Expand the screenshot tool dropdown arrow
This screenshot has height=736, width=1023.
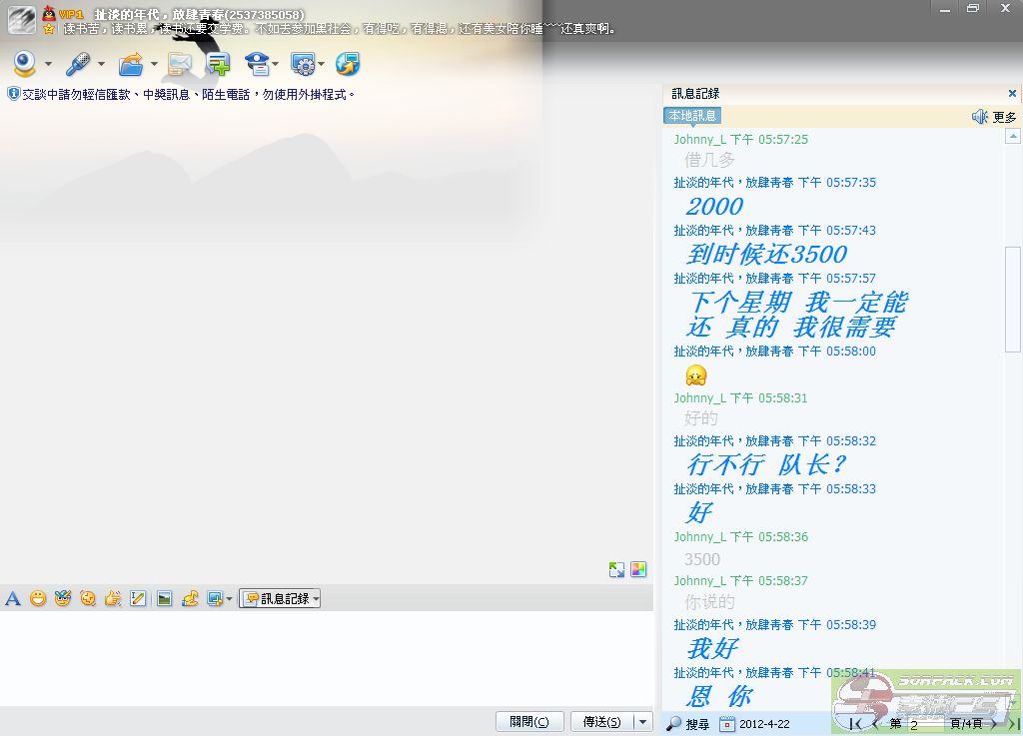pos(230,599)
